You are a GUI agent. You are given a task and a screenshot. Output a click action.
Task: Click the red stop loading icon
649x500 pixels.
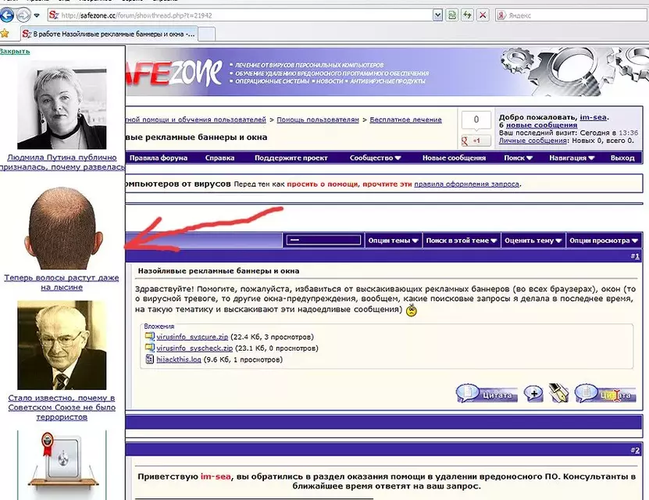click(x=483, y=16)
